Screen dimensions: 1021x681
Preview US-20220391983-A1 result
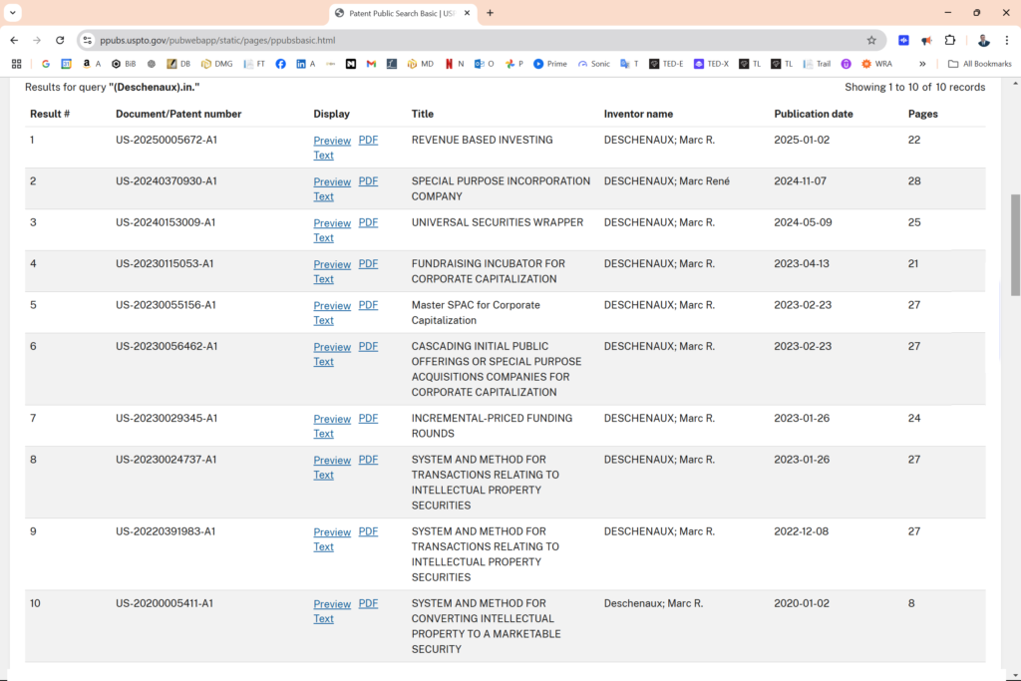pos(332,531)
